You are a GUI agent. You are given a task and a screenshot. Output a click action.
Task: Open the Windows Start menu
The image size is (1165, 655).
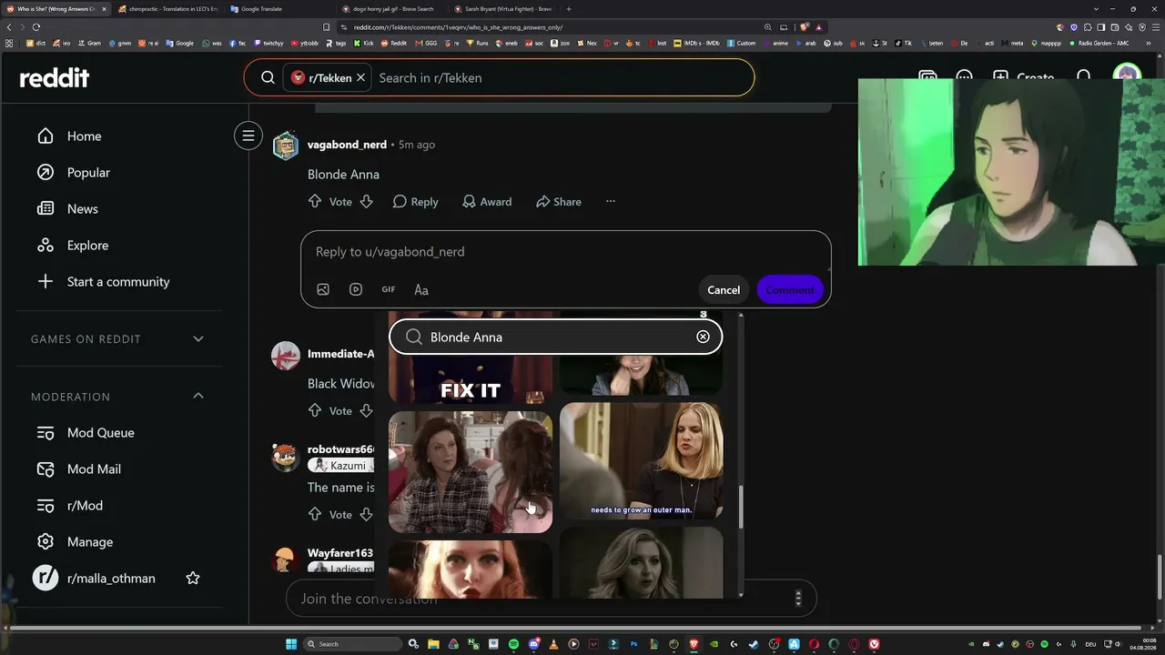(x=291, y=644)
